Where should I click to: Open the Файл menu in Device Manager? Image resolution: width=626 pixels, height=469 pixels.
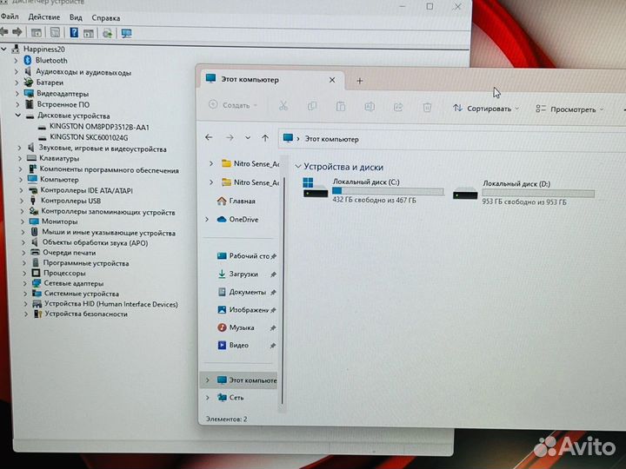pyautogui.click(x=10, y=17)
